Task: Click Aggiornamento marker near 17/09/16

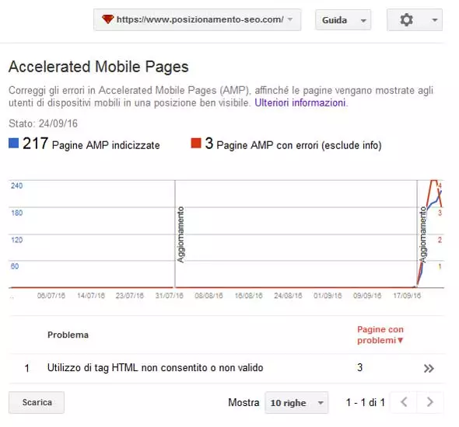Action: (422, 234)
